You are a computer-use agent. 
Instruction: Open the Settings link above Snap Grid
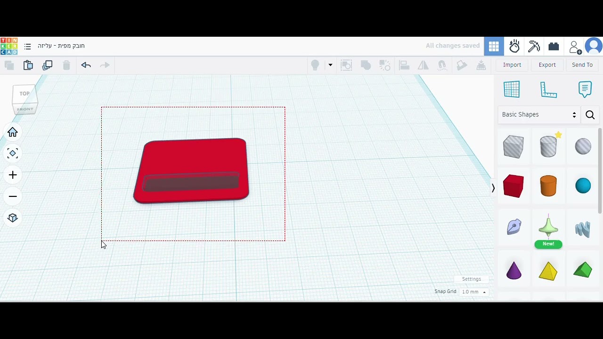pos(472,279)
